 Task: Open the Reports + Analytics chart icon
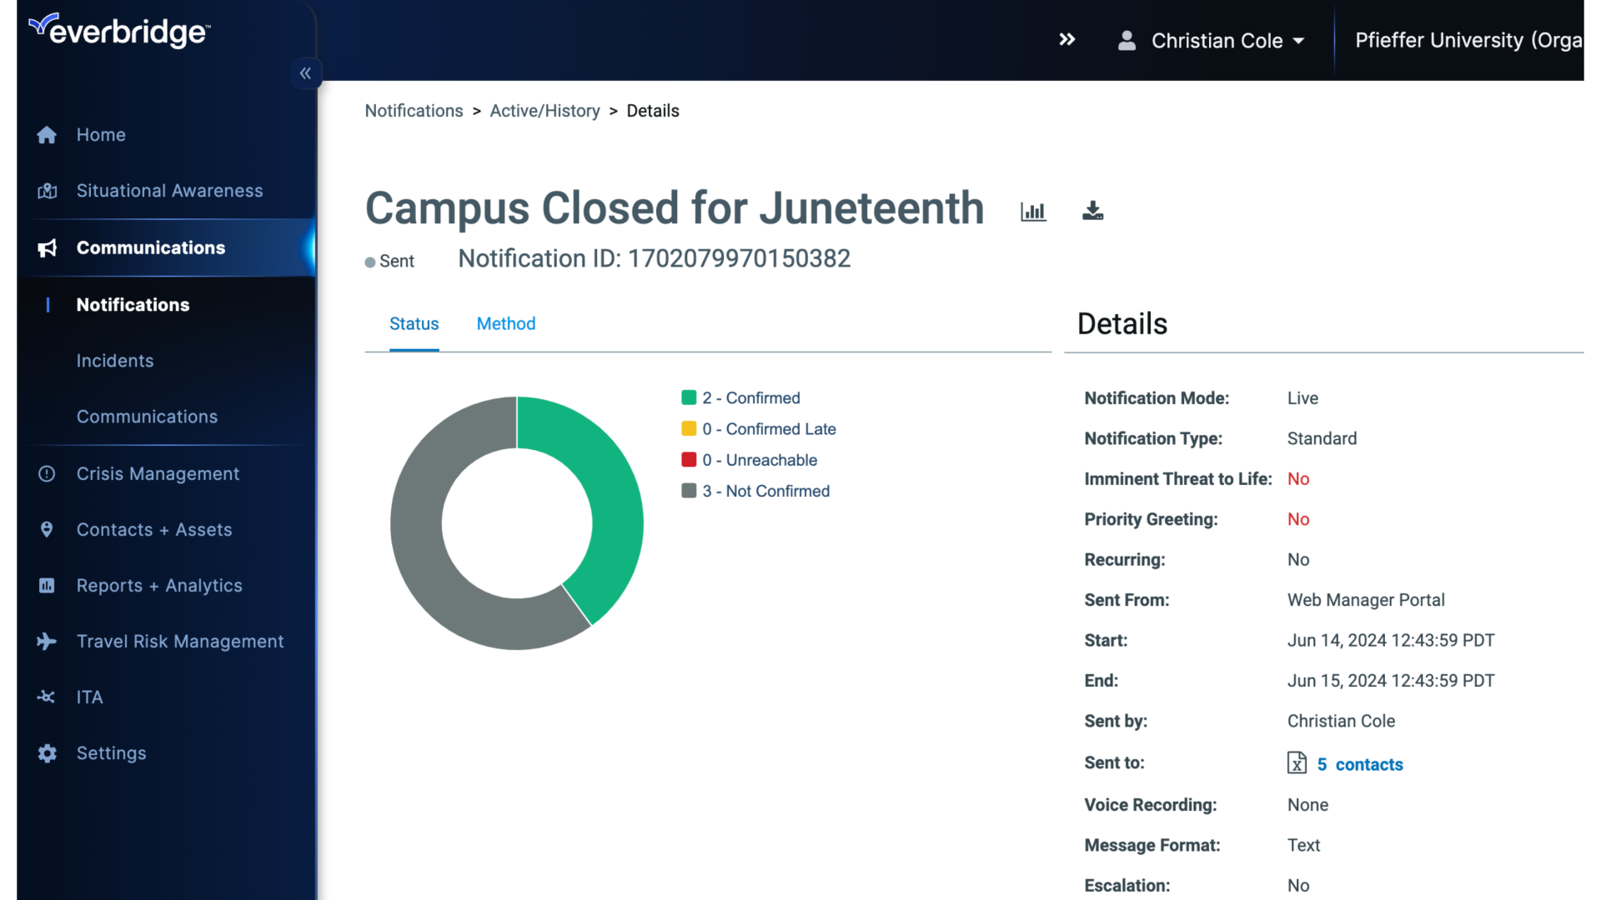click(47, 585)
